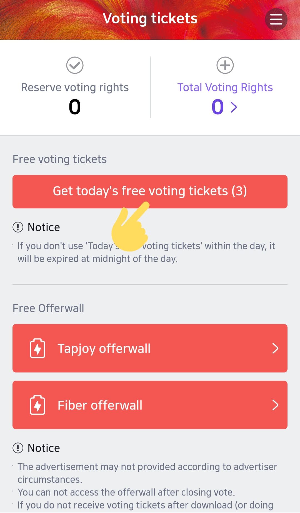Click the exclamation icon beside the lower Notice
Image resolution: width=300 pixels, height=513 pixels.
click(18, 448)
